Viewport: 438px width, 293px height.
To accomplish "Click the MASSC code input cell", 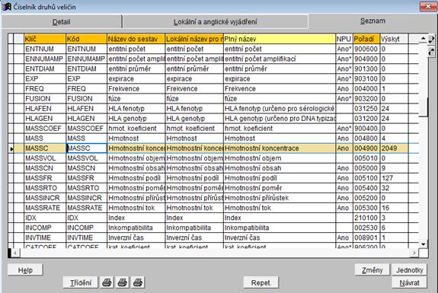I will 87,148.
